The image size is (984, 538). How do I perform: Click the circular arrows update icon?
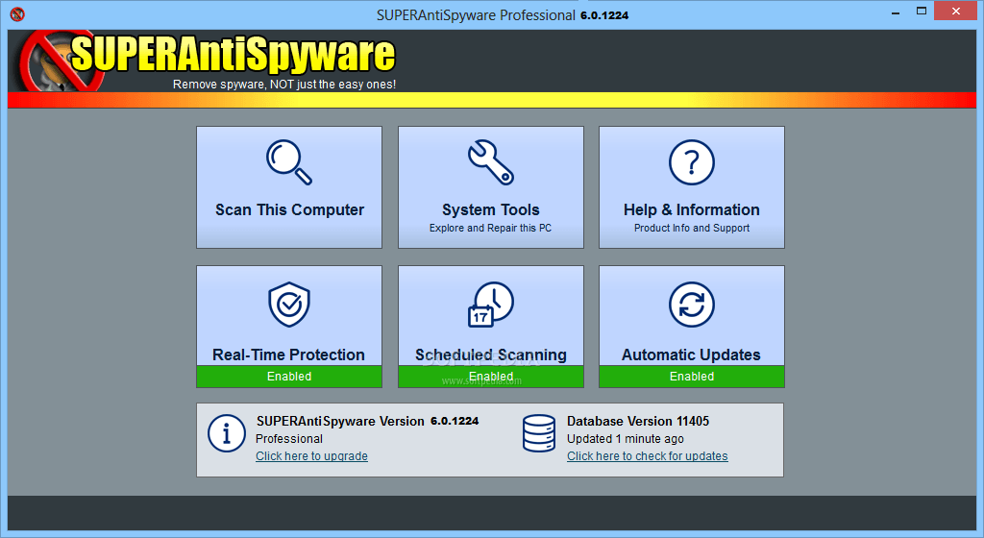(692, 305)
